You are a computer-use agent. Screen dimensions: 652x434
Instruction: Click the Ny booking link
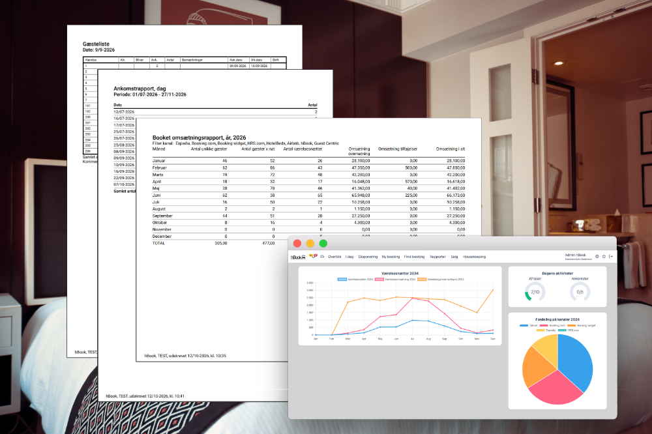391,257
